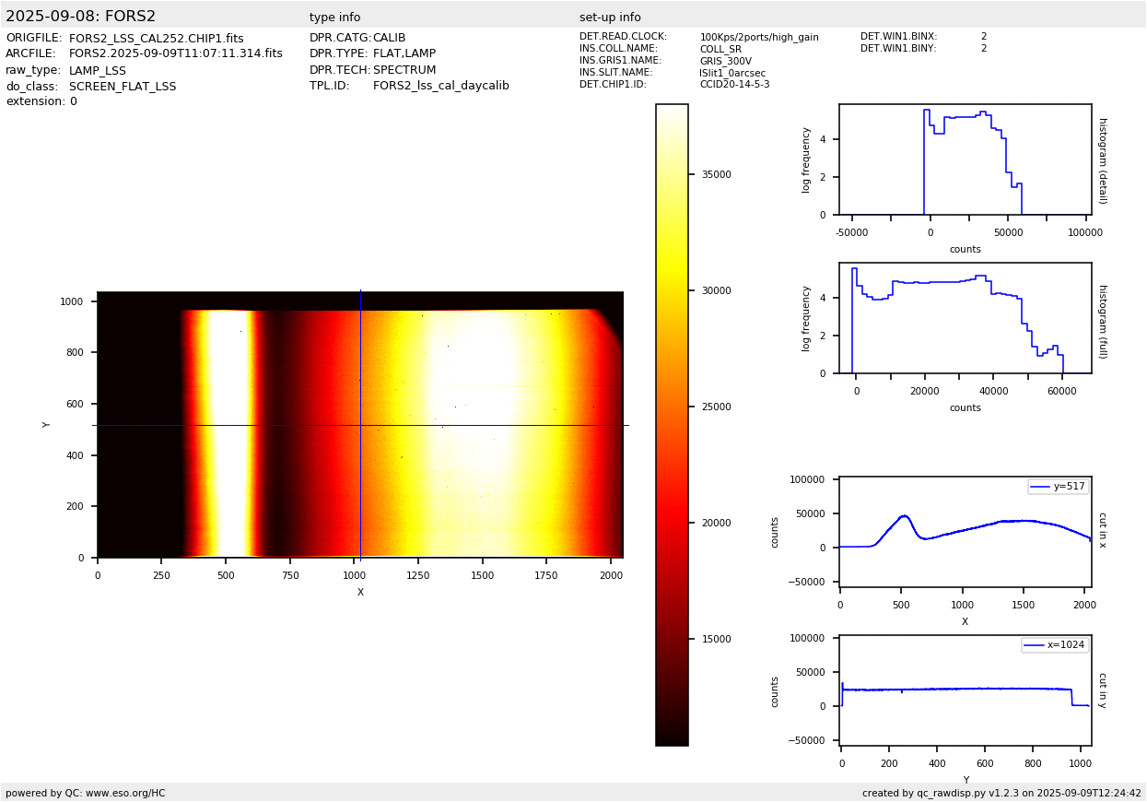1147x802 pixels.
Task: Click the 'histogram (detail)' side label
Action: [1103, 159]
